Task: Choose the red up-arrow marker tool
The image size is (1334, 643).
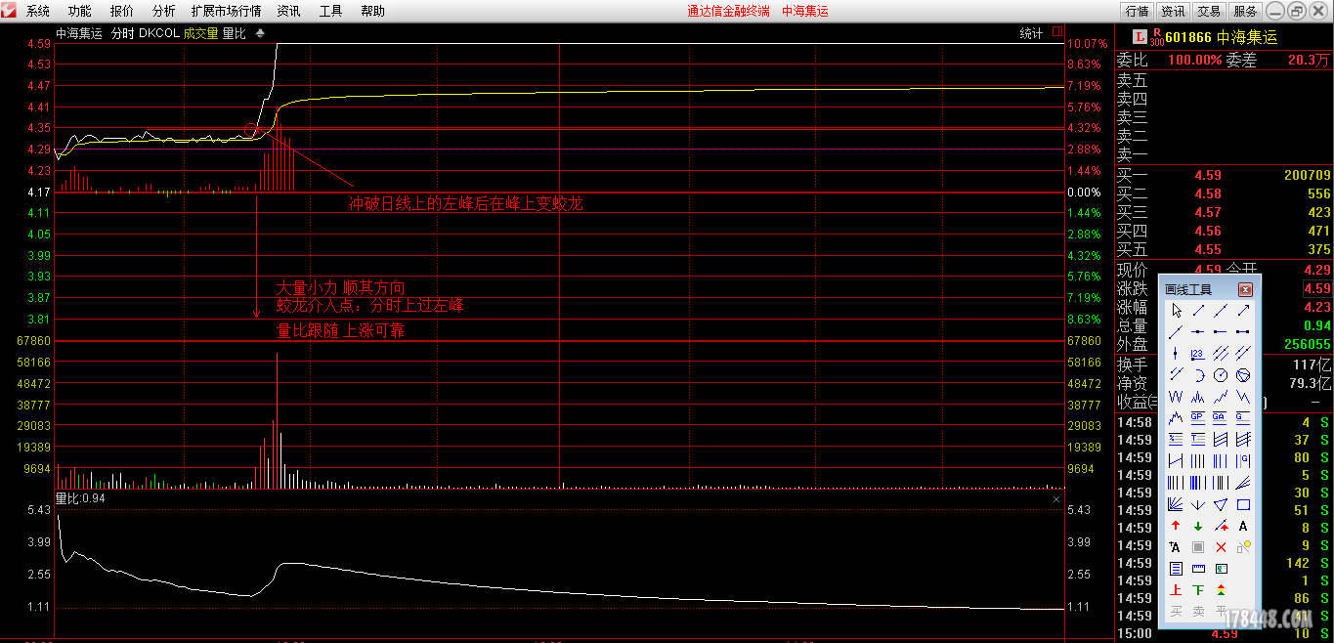Action: [x=1176, y=527]
